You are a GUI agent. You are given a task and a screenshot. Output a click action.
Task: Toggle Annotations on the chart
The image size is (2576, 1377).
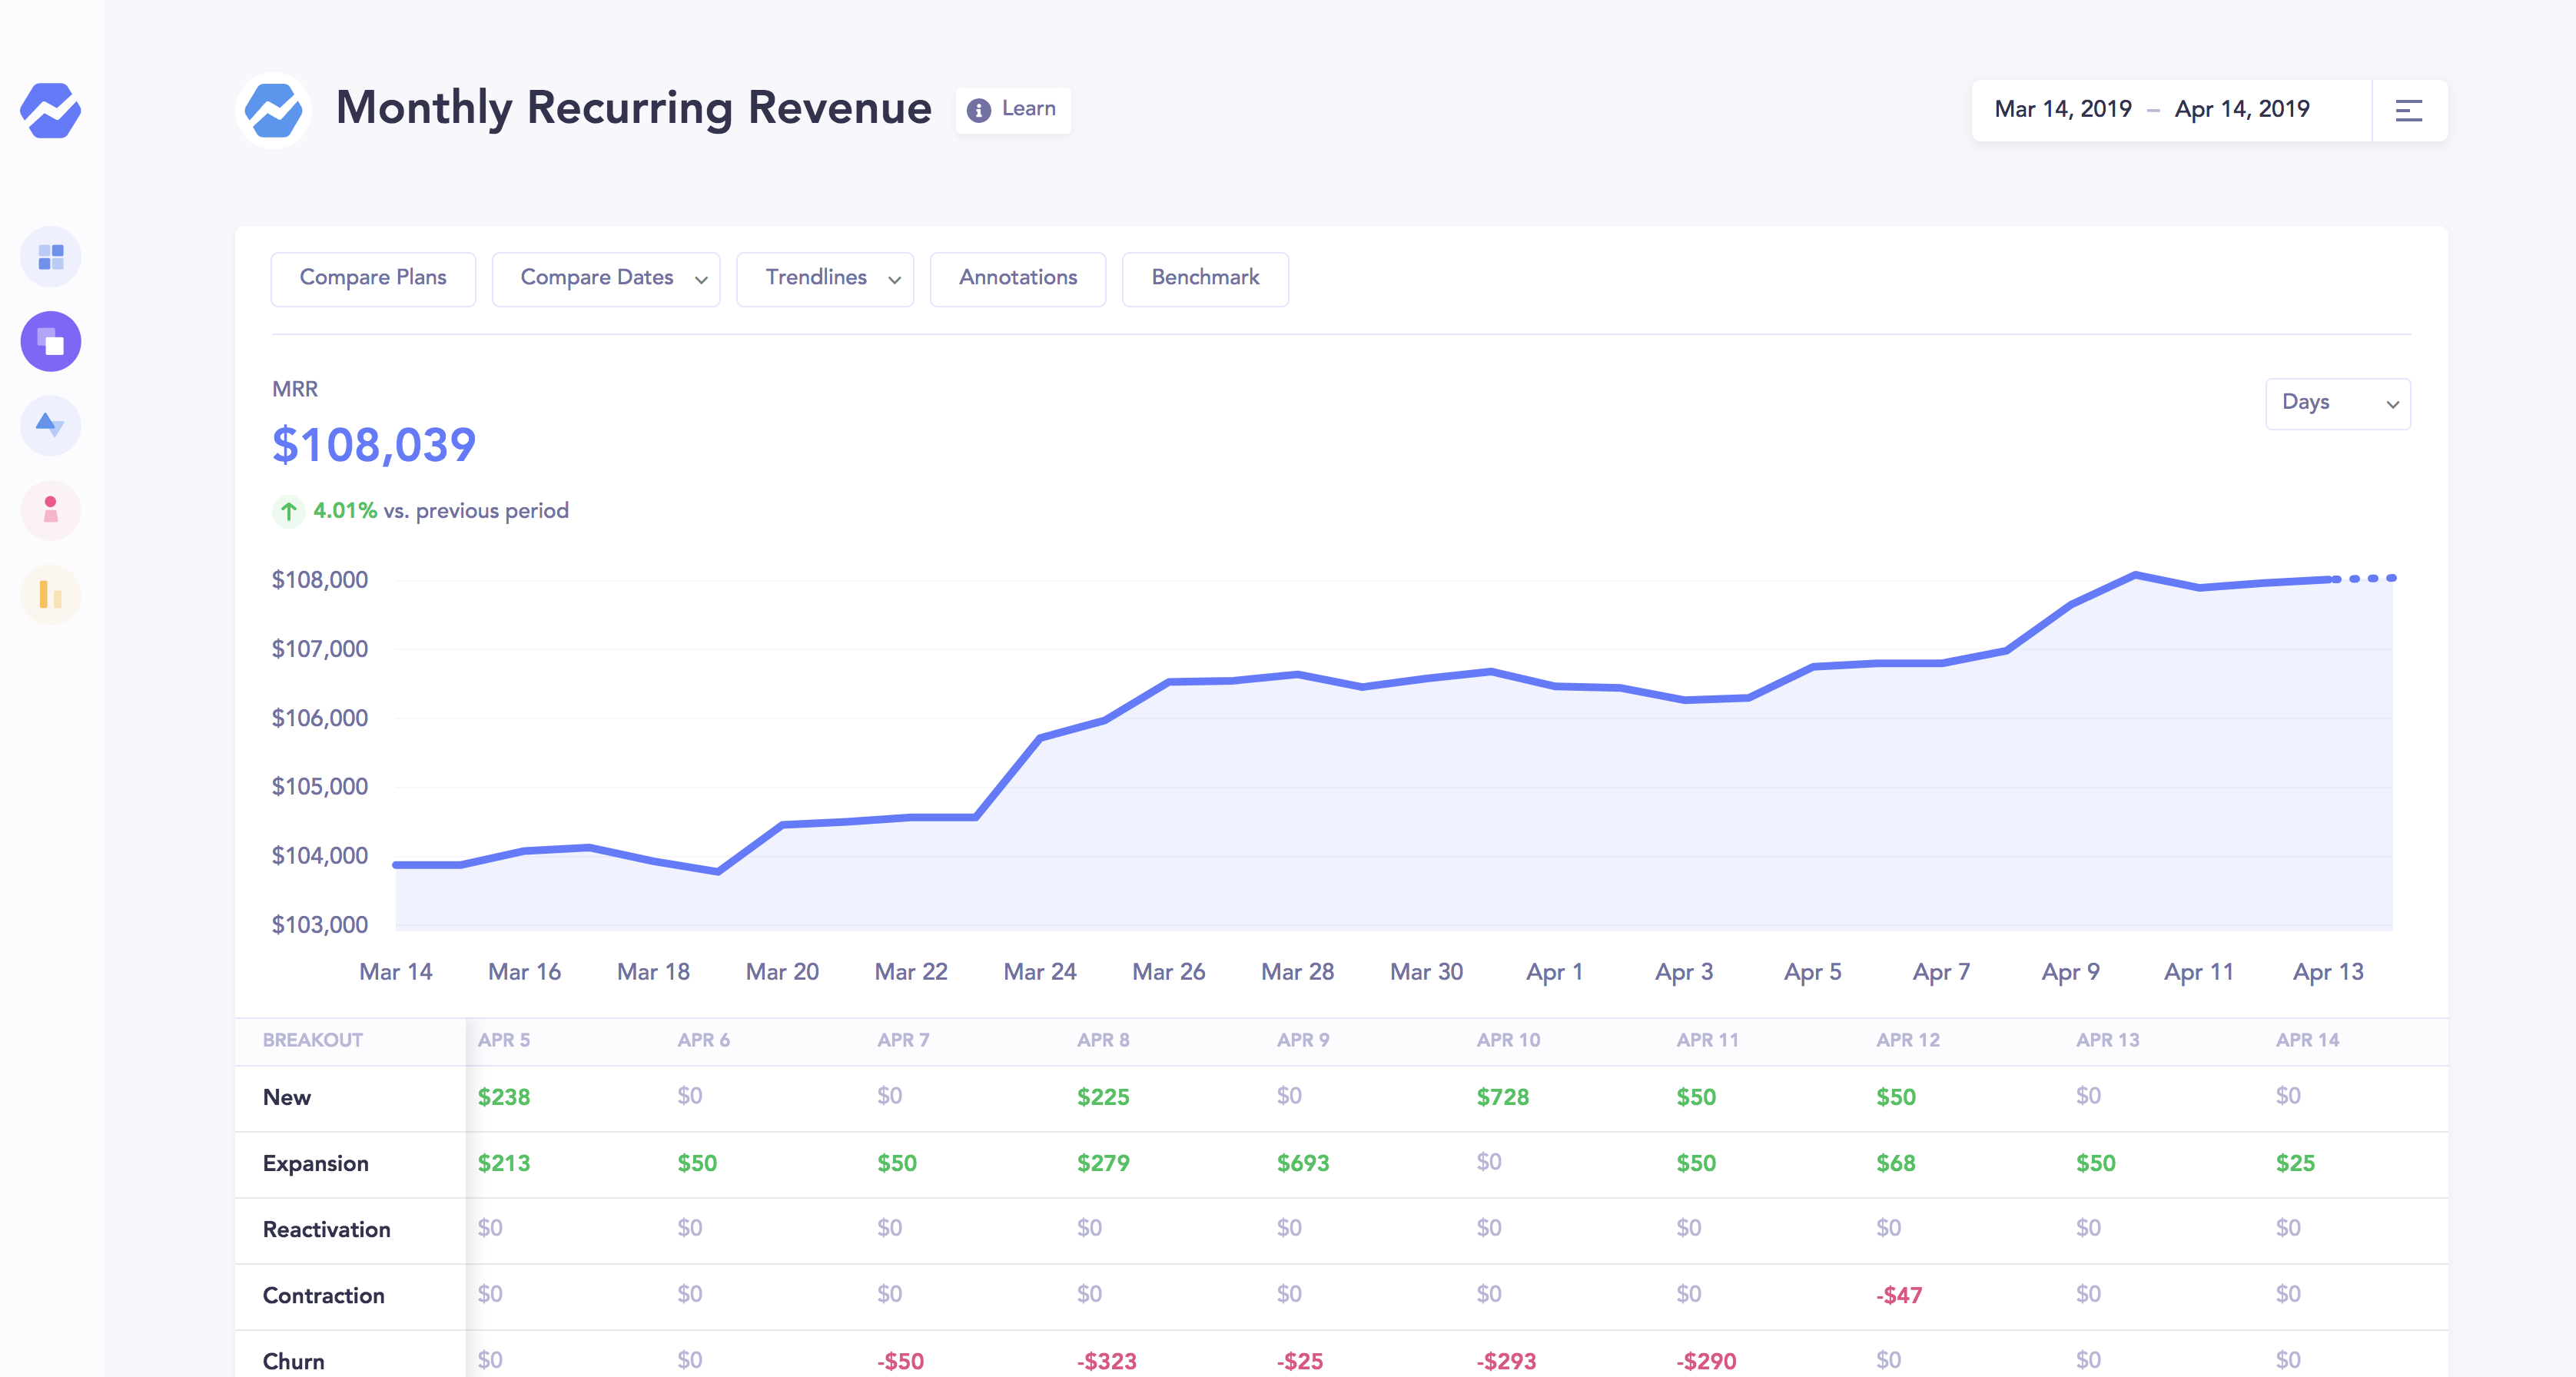(1017, 278)
